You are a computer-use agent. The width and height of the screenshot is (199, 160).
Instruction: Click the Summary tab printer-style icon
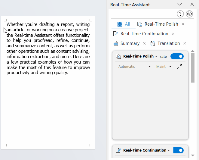116,43
